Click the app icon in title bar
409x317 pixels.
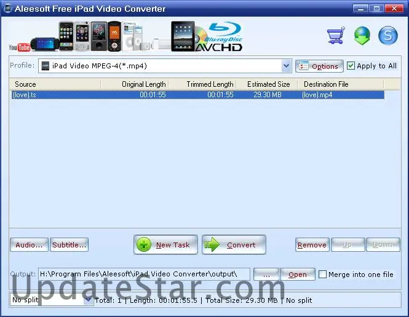click(8, 9)
